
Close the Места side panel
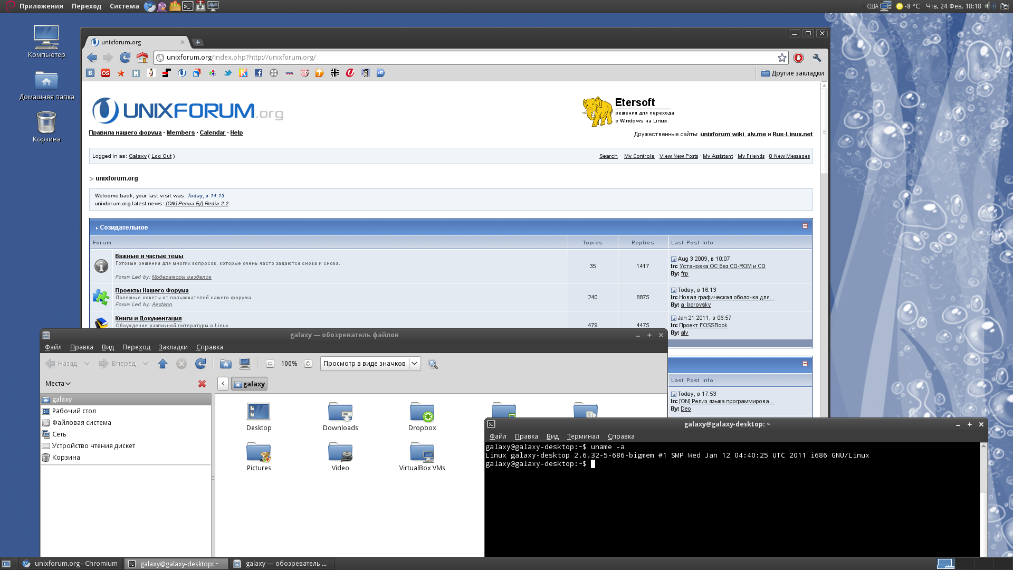(x=202, y=384)
